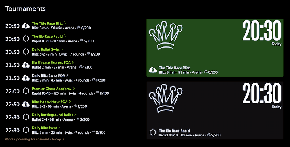Show more upcoming tournaments today
Screen dimensions: 290x147
[x=33, y=139]
